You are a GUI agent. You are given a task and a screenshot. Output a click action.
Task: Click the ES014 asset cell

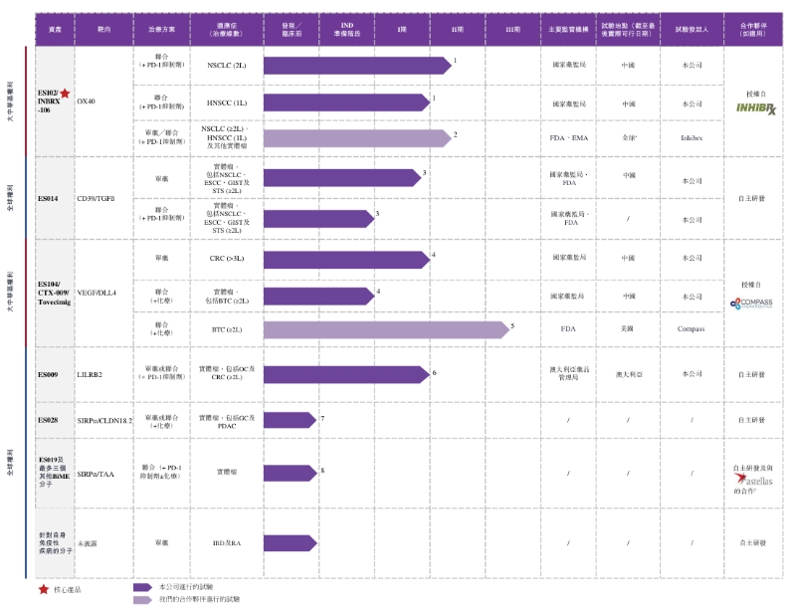(x=55, y=198)
